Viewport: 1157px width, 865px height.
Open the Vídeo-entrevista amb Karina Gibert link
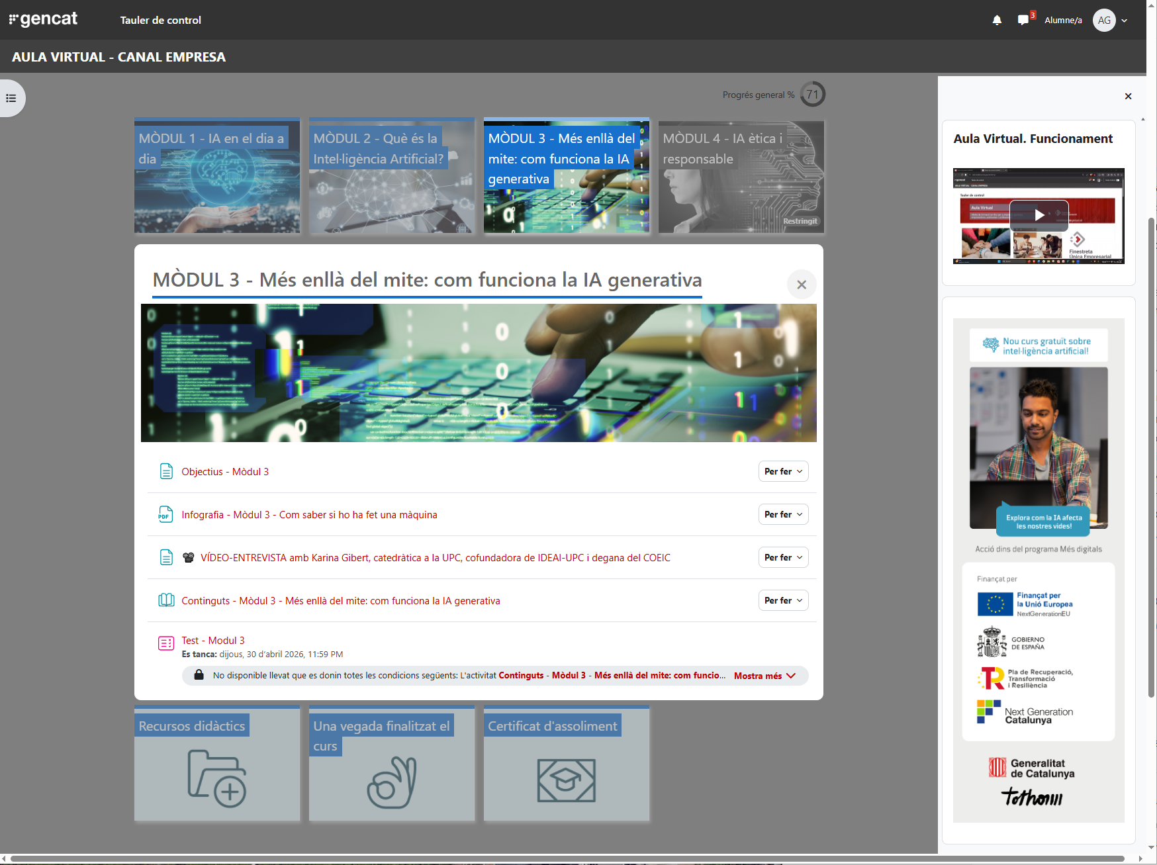pyautogui.click(x=436, y=558)
